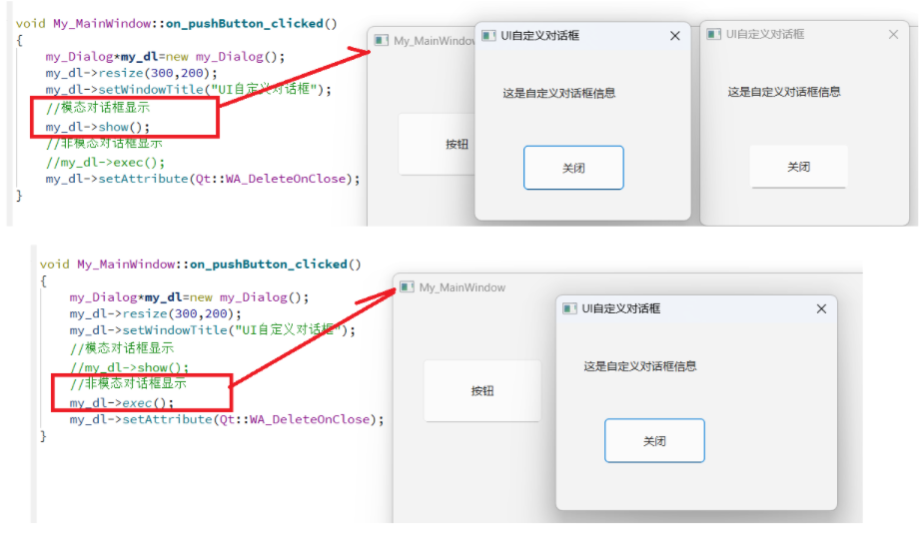
Task: Click the commented-out //my_dl->show(); code line
Action: coord(129,367)
